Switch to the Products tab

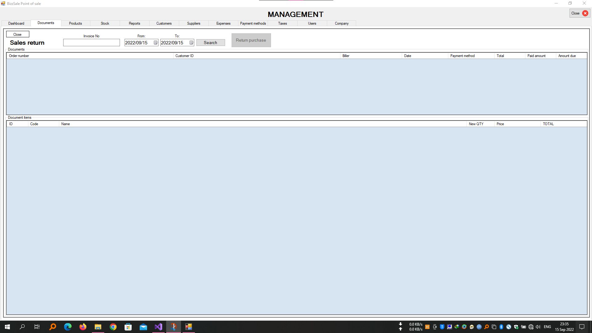75,23
